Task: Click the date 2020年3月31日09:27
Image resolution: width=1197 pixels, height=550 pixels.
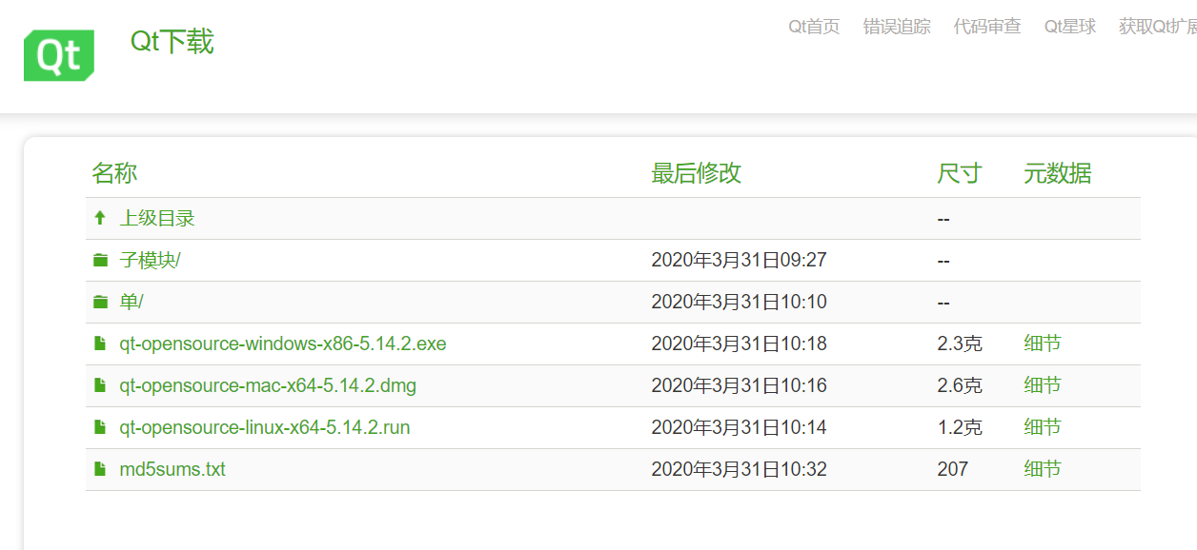Action: click(739, 260)
